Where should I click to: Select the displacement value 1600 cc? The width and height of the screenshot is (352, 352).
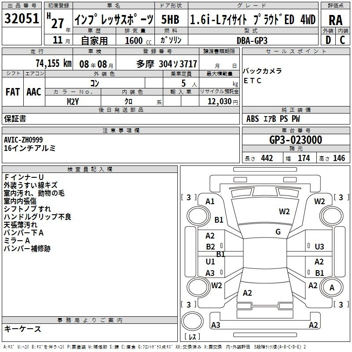coord(138,40)
